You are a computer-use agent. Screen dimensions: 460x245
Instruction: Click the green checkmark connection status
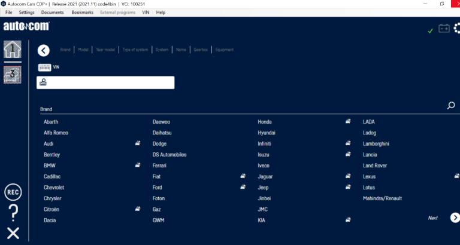point(430,30)
